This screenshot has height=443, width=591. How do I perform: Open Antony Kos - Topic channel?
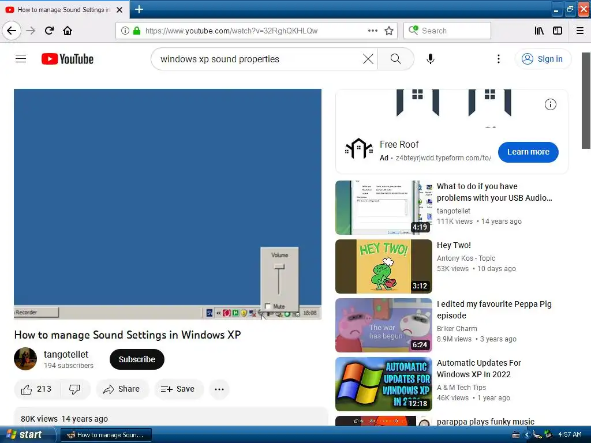pyautogui.click(x=466, y=258)
